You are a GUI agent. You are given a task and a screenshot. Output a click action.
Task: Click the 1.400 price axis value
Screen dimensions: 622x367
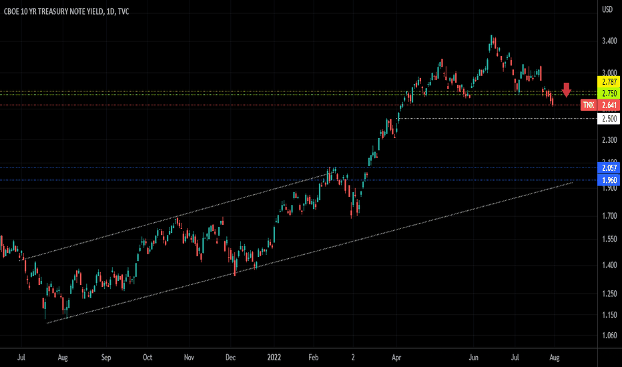point(609,265)
